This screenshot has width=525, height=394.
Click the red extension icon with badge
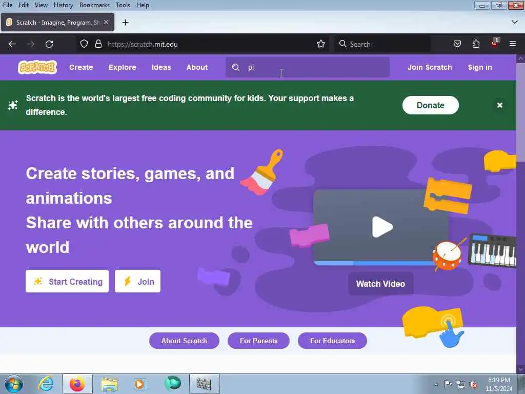tap(495, 43)
